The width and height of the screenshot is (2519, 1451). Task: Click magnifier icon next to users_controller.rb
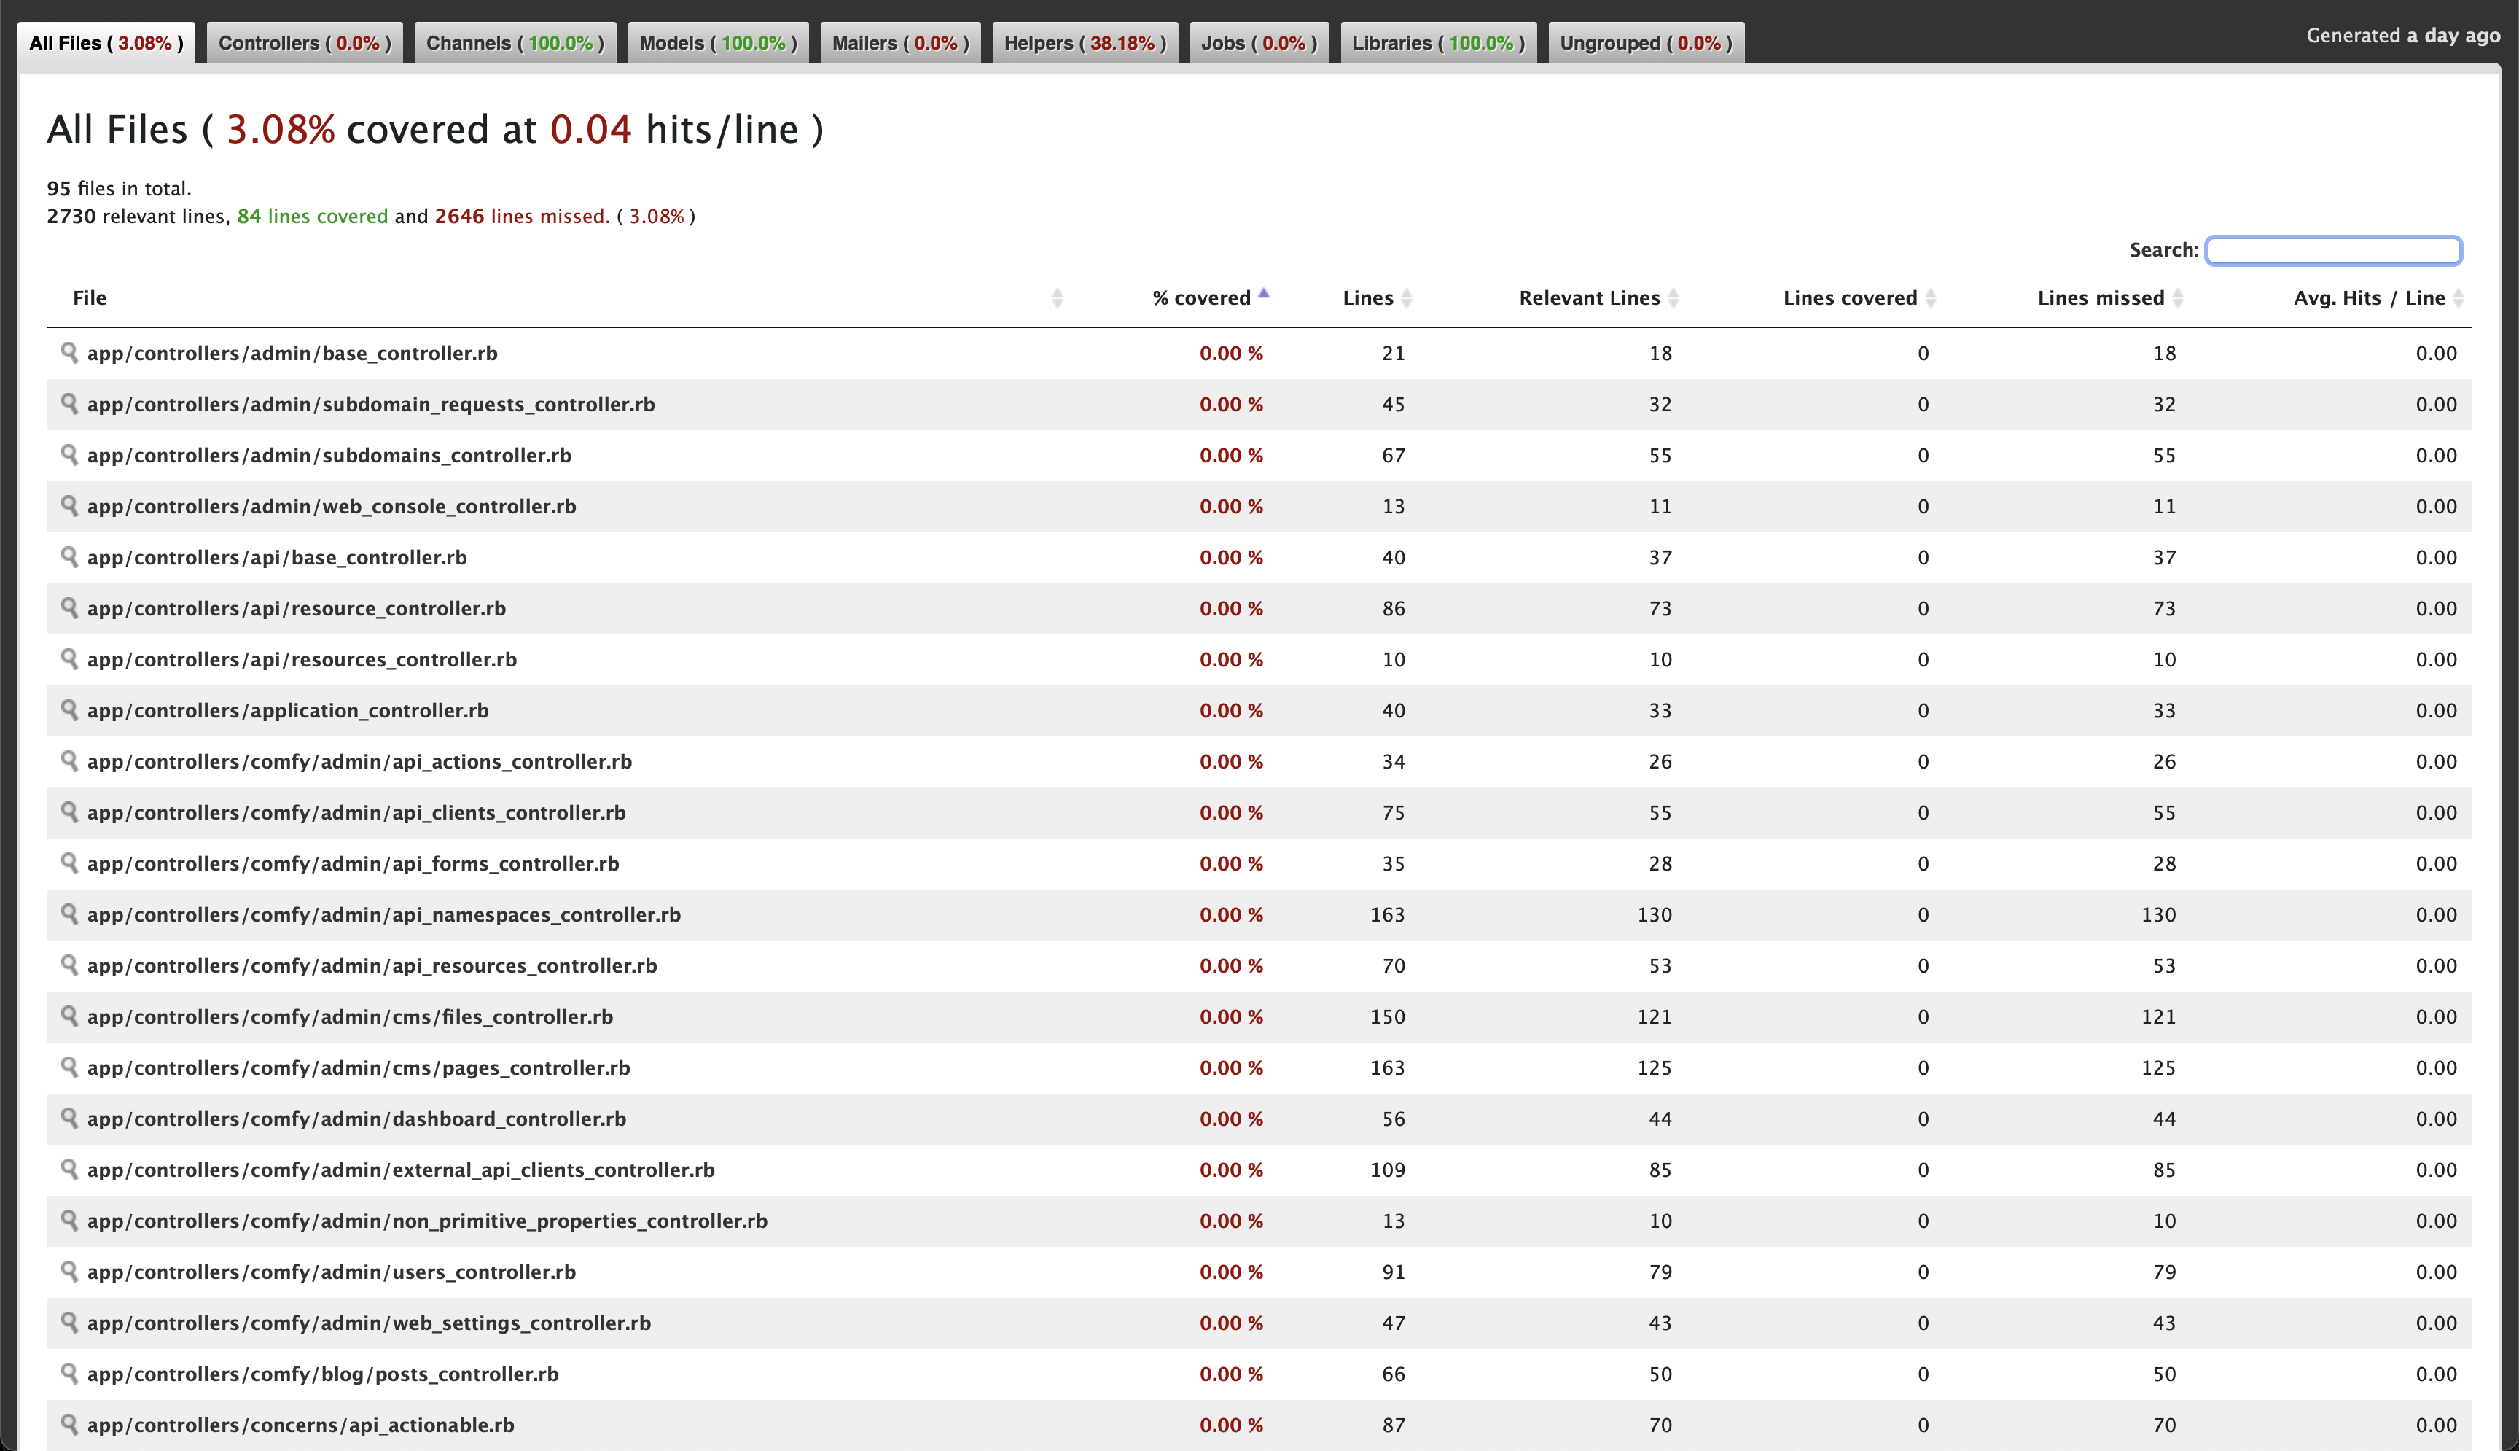[x=69, y=1271]
